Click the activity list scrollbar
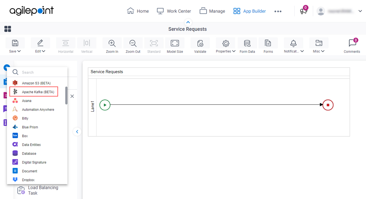The width and height of the screenshot is (366, 199). pos(66,96)
